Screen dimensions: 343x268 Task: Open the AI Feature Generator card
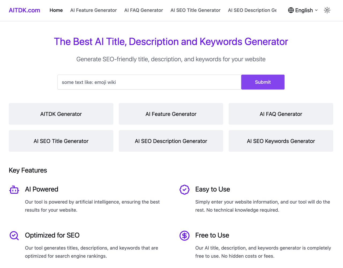tap(171, 114)
